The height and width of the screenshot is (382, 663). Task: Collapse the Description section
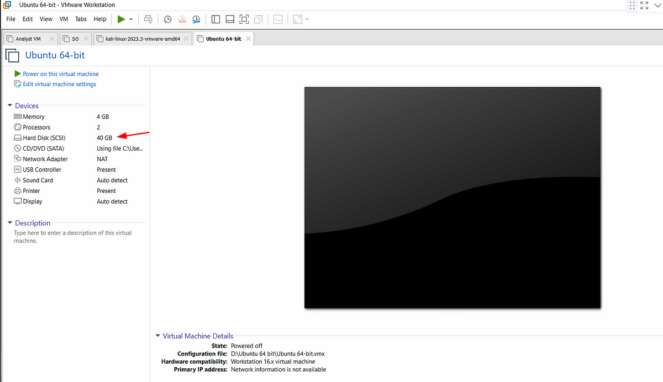click(x=10, y=223)
